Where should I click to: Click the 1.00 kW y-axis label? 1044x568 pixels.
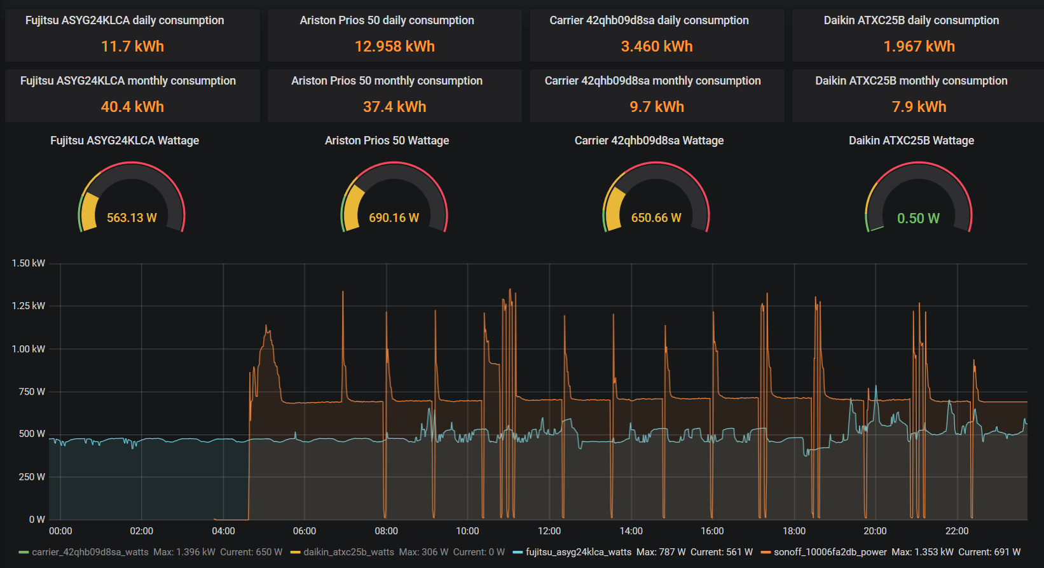[29, 349]
